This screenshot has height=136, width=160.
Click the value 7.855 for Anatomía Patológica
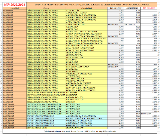pos(121,13)
